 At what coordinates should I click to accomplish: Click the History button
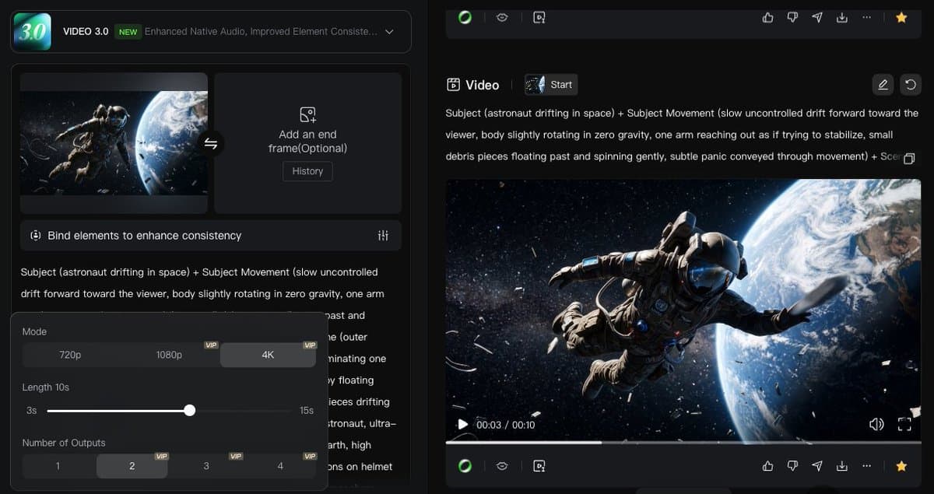point(307,171)
